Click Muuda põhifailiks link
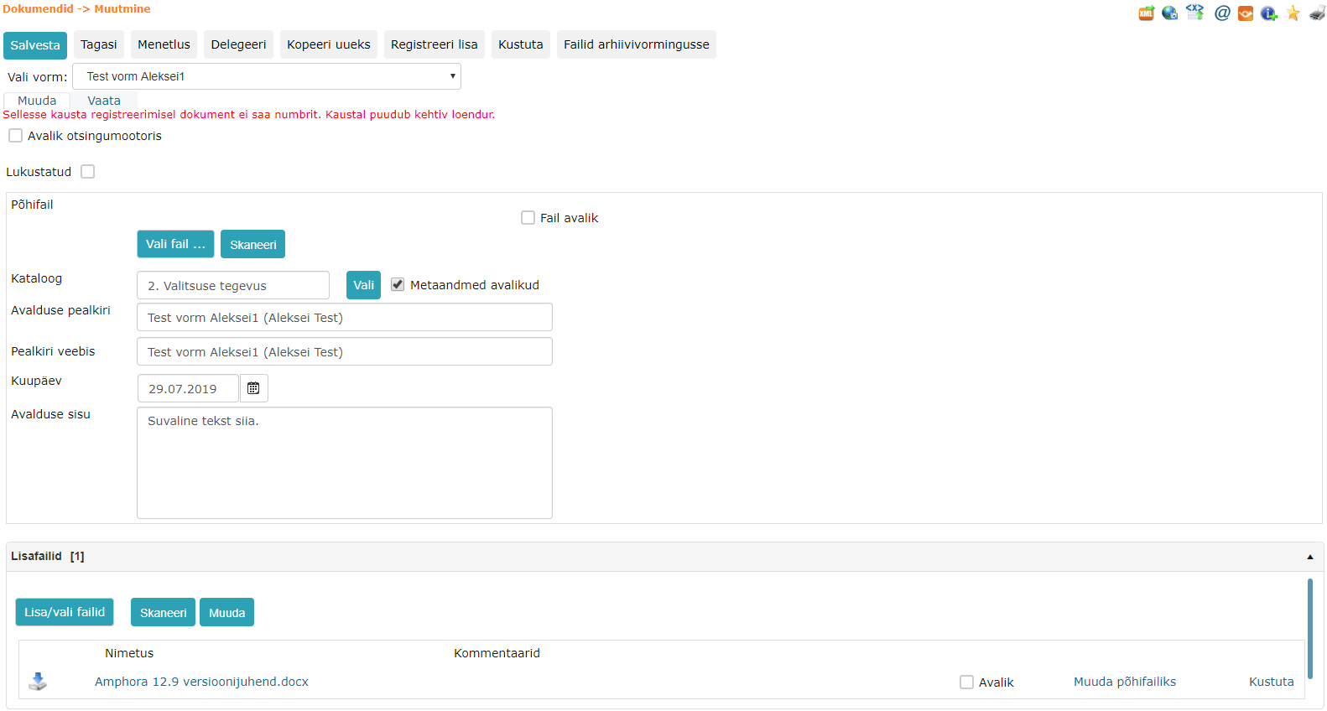 [x=1124, y=682]
